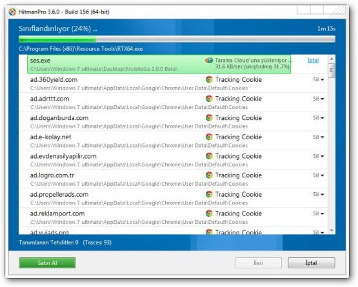Image resolution: width=358 pixels, height=287 pixels.
Task: Click Chrome icon for ad.reklamport.com cookie
Action: point(209,213)
